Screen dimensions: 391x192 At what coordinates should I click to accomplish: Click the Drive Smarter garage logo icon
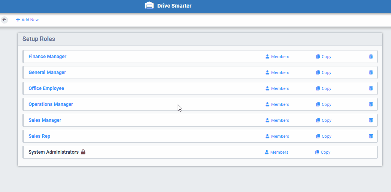click(149, 5)
